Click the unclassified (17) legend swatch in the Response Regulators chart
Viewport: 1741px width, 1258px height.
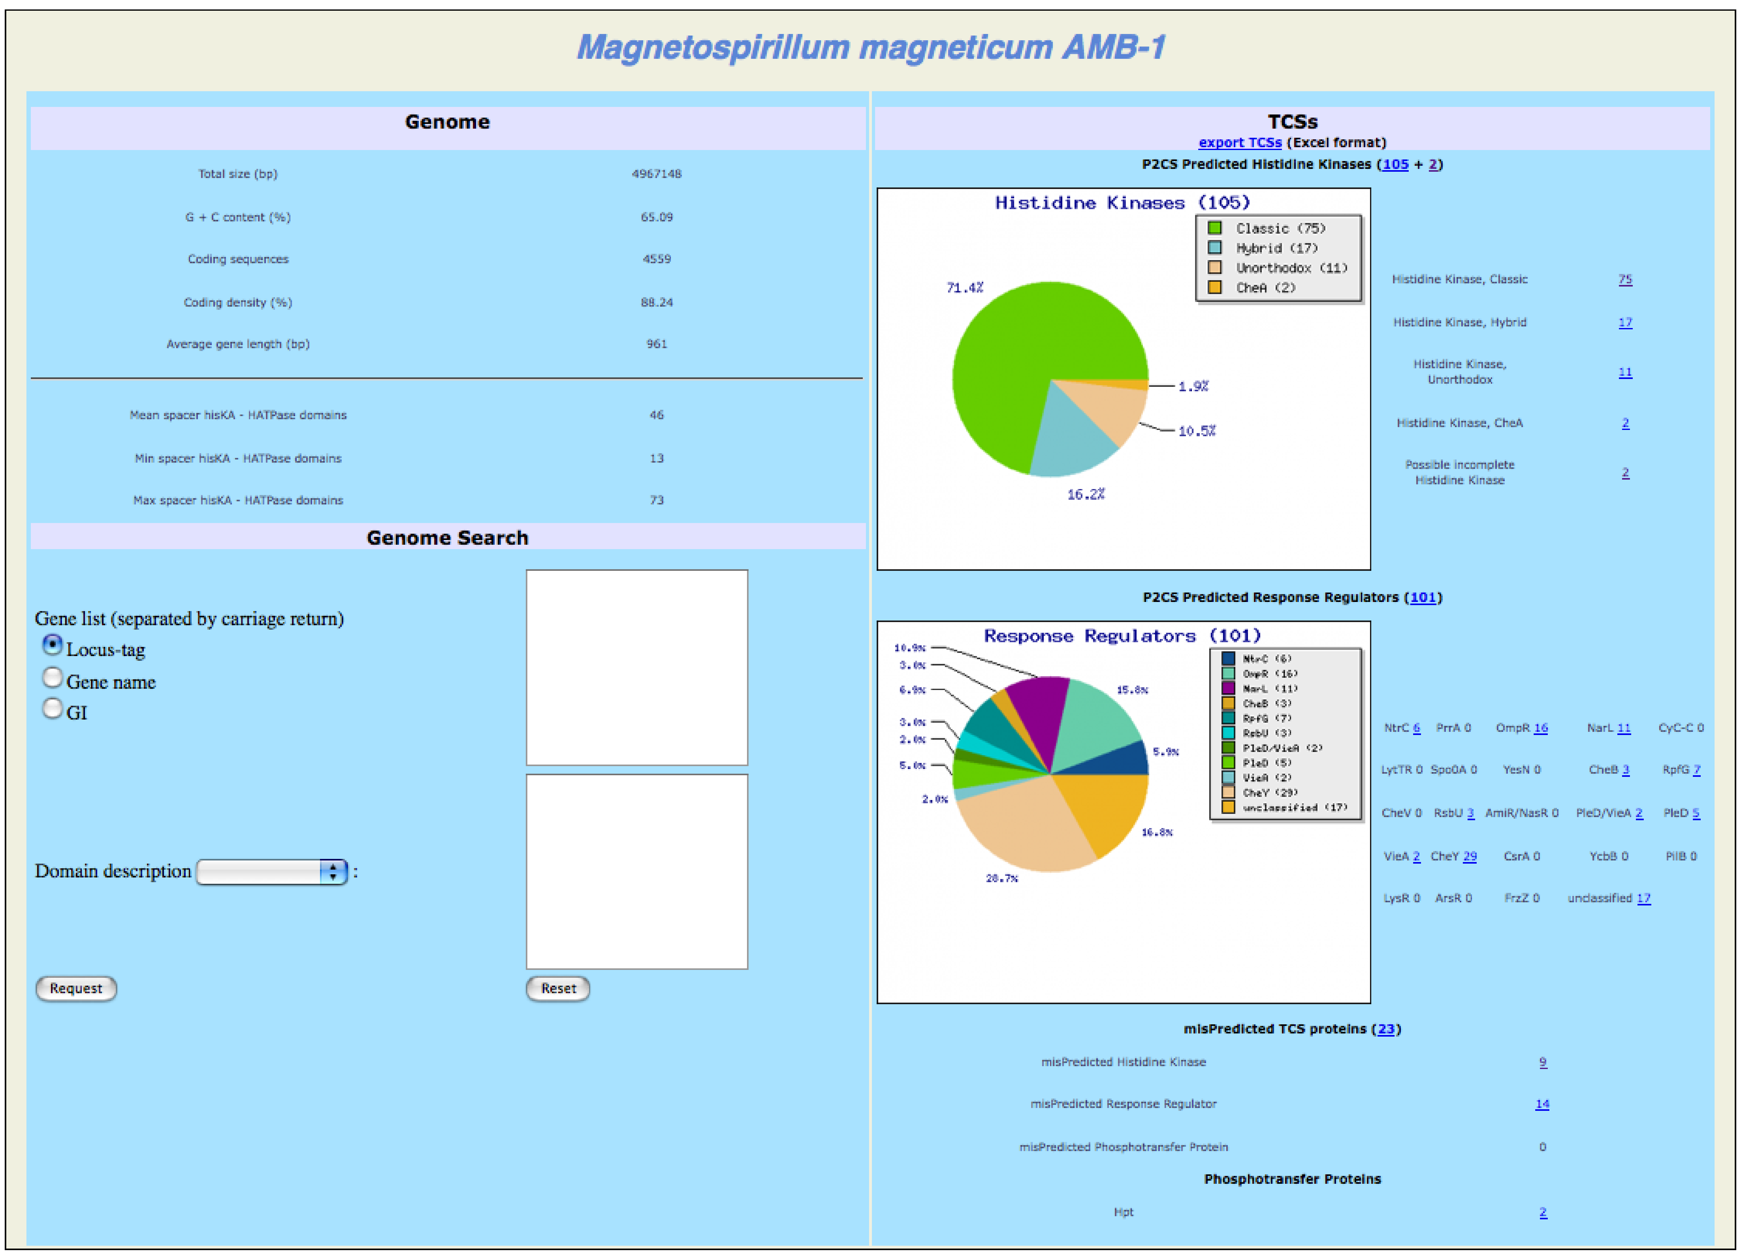tap(1228, 807)
